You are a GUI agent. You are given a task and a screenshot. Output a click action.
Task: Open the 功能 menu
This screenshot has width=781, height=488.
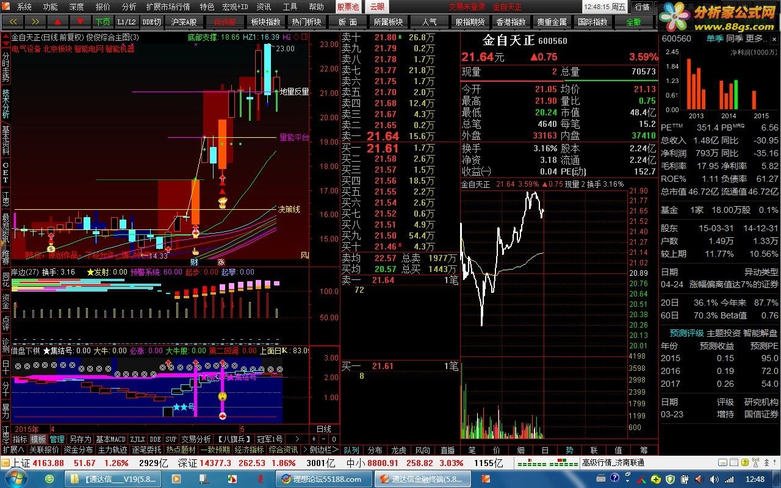click(51, 7)
